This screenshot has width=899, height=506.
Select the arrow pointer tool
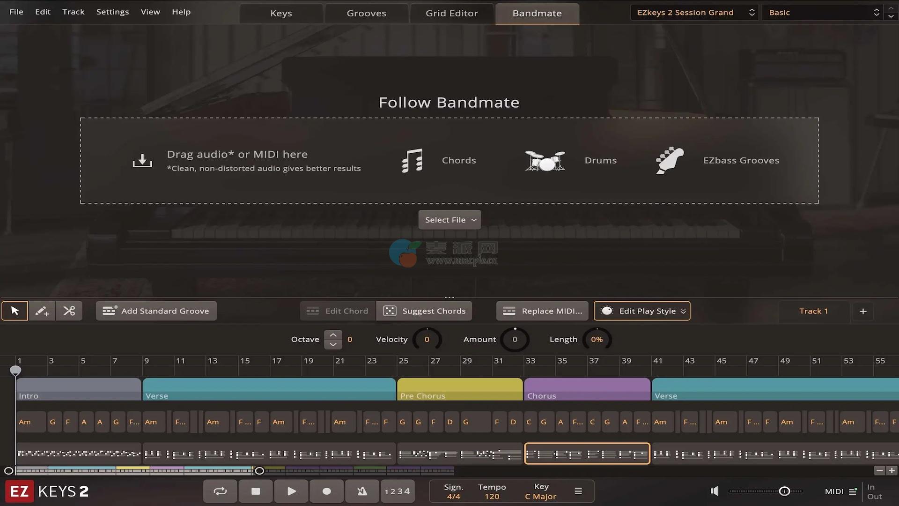(x=15, y=311)
